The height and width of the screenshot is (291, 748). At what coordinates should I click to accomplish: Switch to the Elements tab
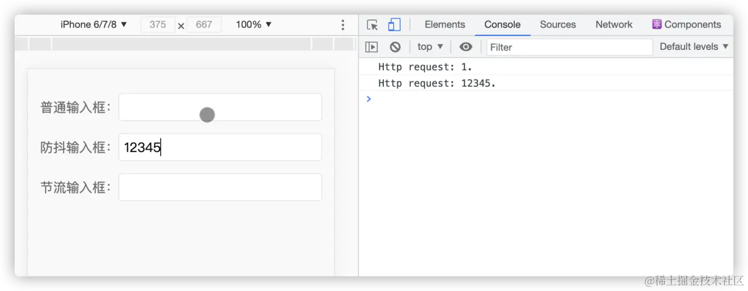click(444, 24)
